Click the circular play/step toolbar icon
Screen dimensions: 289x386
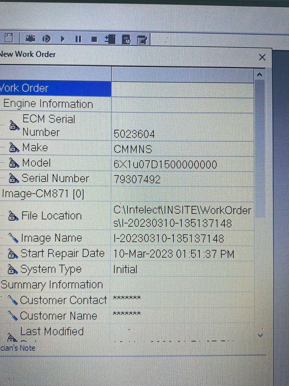tap(46, 39)
